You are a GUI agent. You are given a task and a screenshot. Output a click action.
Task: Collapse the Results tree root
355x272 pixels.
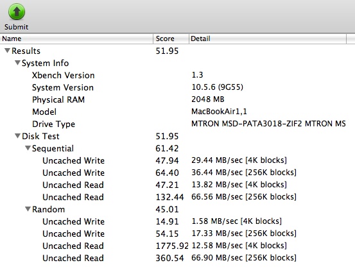click(x=7, y=51)
